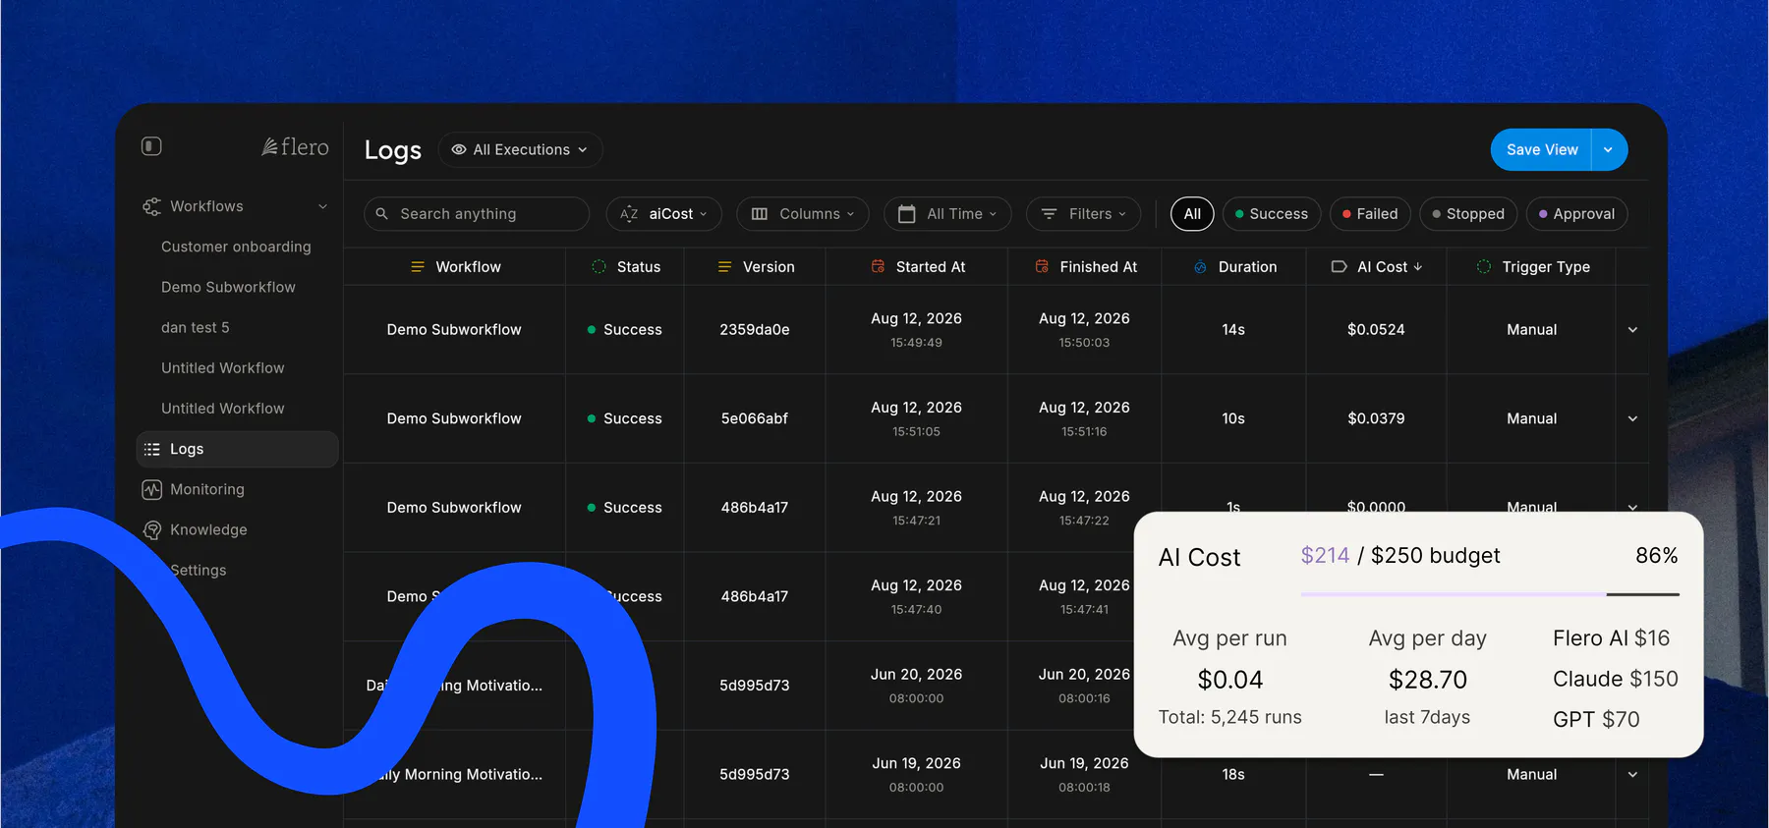Open Logs in the sidebar
The height and width of the screenshot is (828, 1769).
pos(237,449)
